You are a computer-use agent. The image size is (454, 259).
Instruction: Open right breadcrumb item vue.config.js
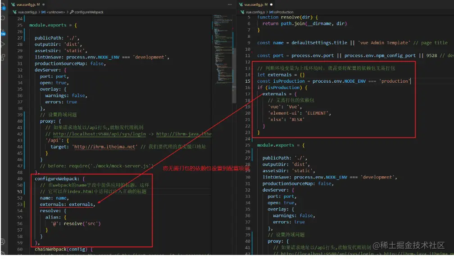tap(255, 12)
